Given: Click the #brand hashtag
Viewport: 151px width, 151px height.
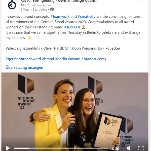Looking at the screenshot, I should click(48, 59).
